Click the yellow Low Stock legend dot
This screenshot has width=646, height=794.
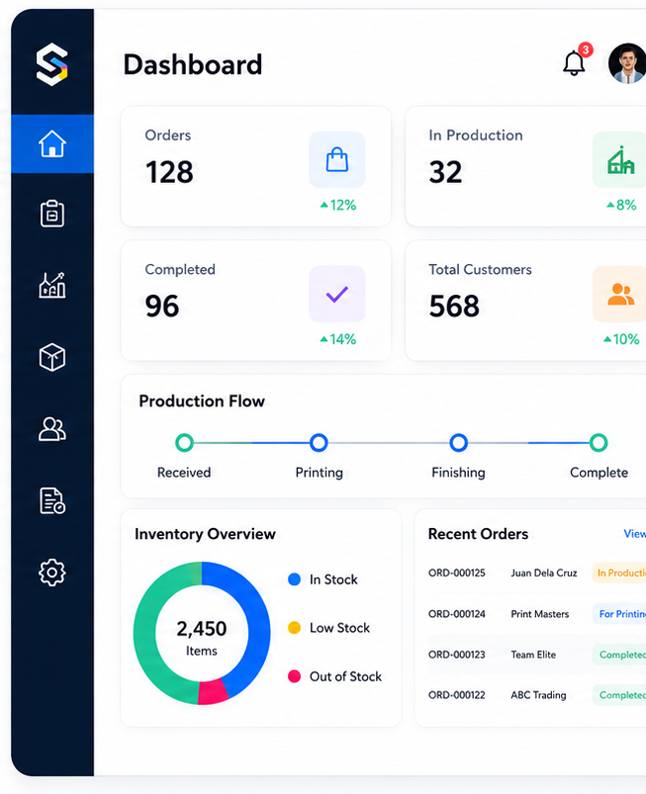[295, 628]
